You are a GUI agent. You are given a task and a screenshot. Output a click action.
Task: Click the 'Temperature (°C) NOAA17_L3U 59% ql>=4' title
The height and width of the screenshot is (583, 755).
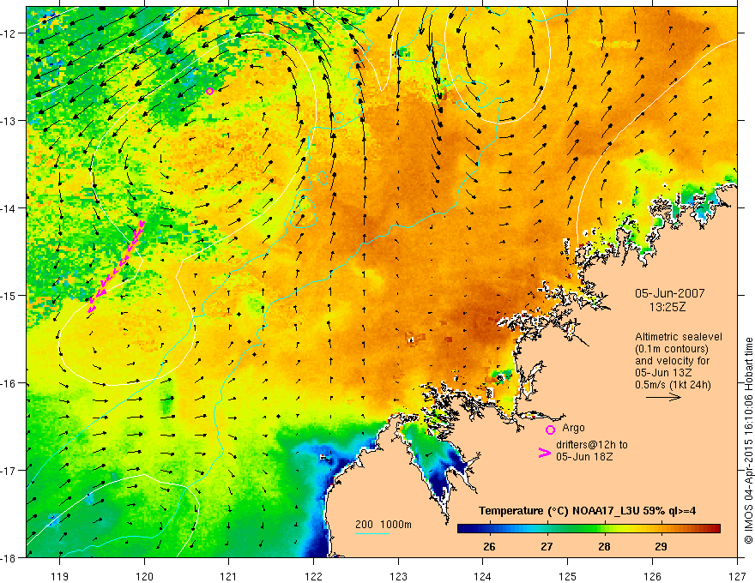(587, 510)
